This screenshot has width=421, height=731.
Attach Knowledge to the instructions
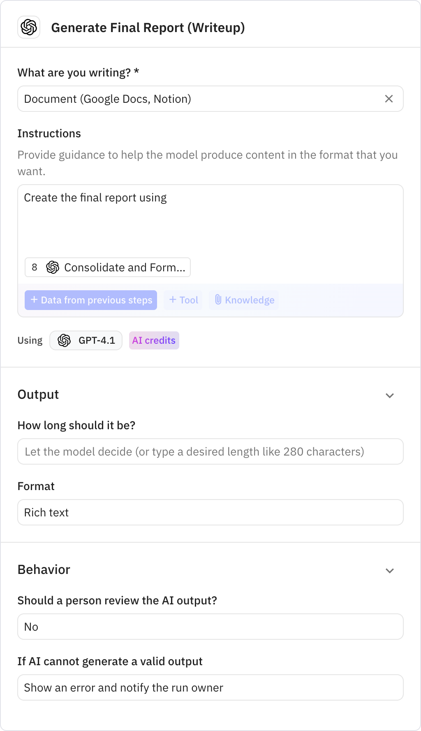tap(244, 300)
